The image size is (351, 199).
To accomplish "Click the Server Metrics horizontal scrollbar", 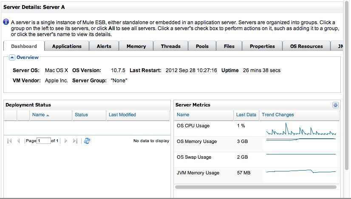I will pyautogui.click(x=255, y=187).
